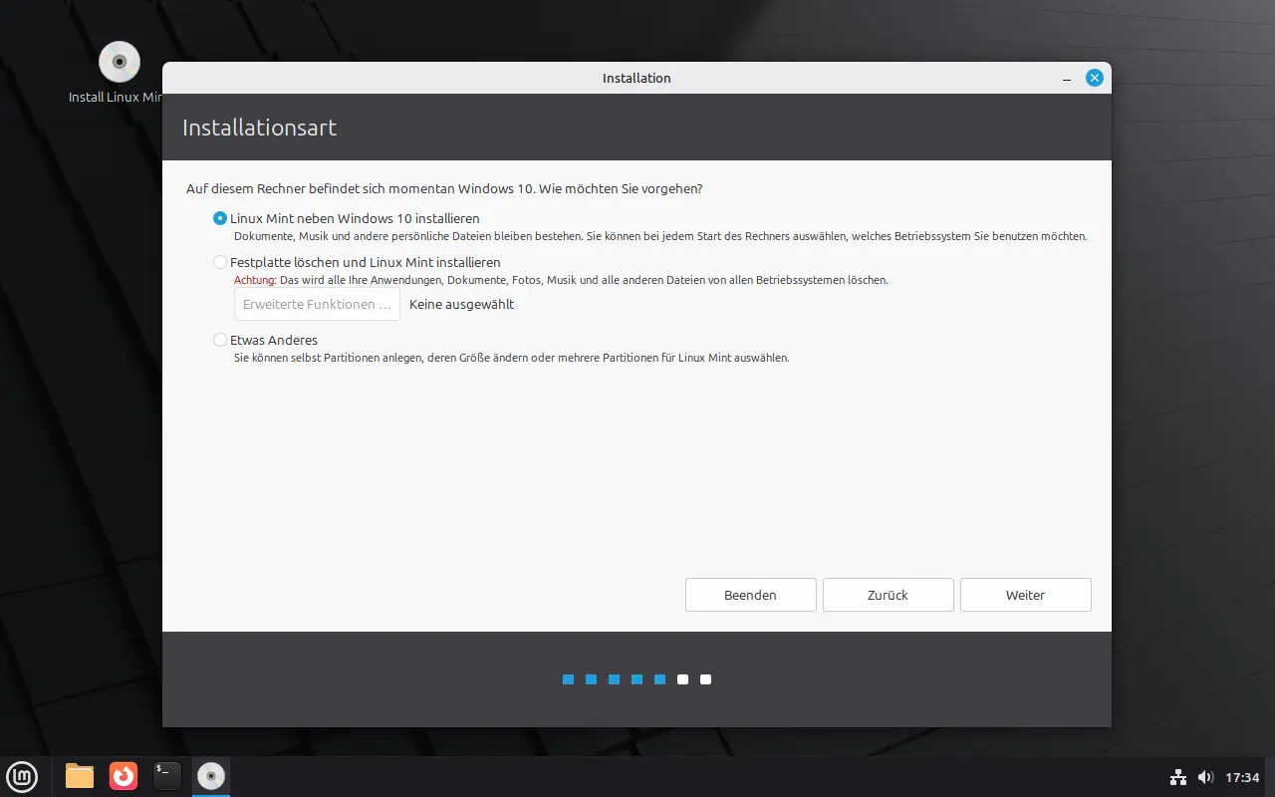Minimize the Installation window

[1067, 78]
